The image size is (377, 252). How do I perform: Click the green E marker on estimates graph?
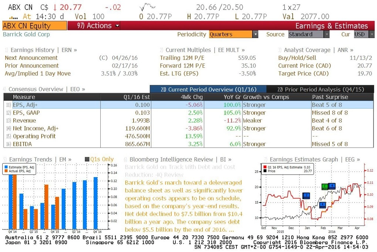click(325, 186)
